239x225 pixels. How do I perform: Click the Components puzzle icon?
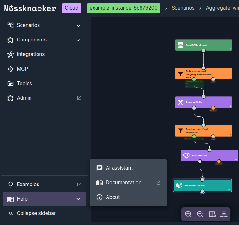[11, 40]
